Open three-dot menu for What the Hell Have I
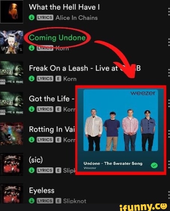 coord(169,12)
